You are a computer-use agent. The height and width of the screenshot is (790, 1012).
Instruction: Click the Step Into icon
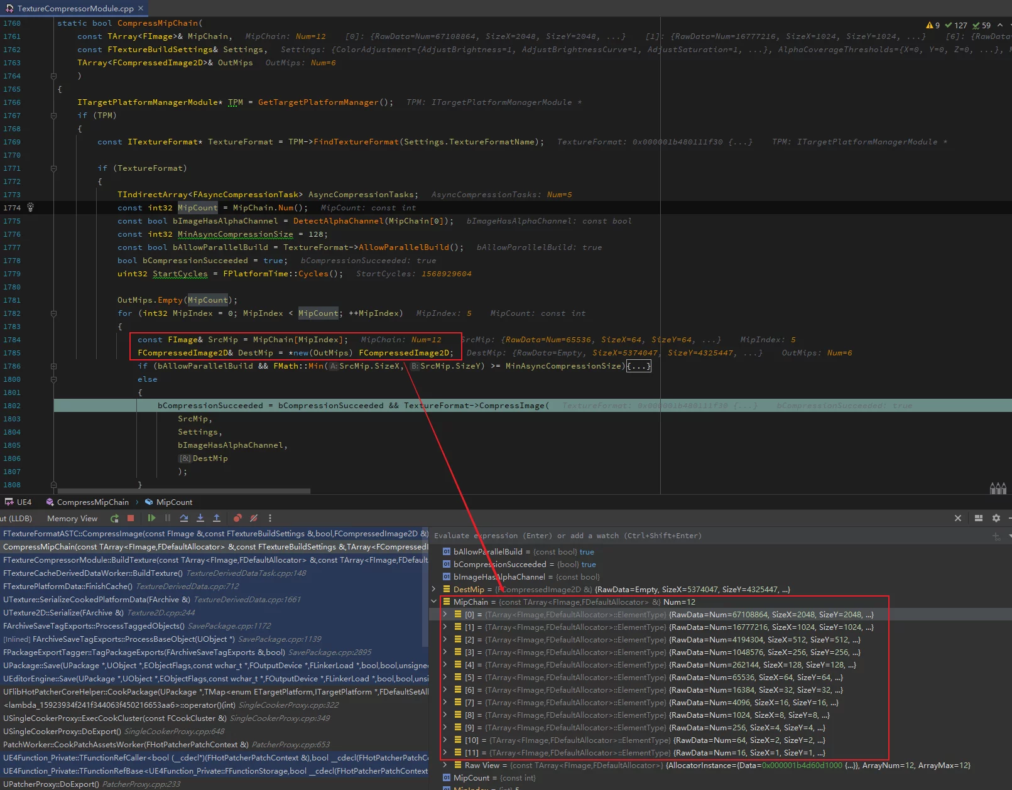(200, 518)
